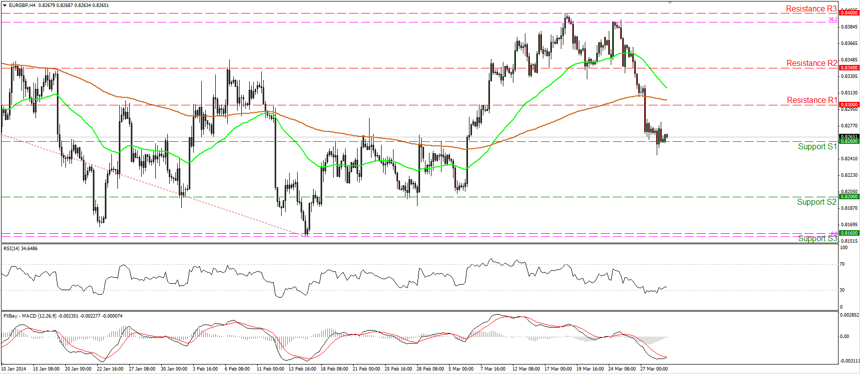Click the 15 Jan 08:00 time axis label
860x374 pixels.
(46, 369)
